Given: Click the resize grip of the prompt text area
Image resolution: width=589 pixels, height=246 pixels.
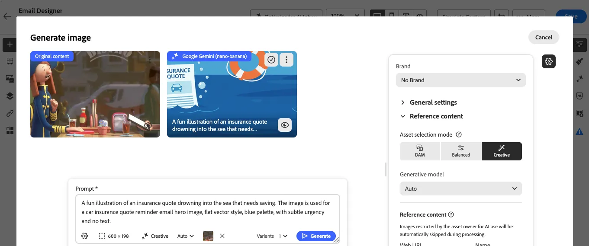Looking at the screenshot, I should point(336,239).
